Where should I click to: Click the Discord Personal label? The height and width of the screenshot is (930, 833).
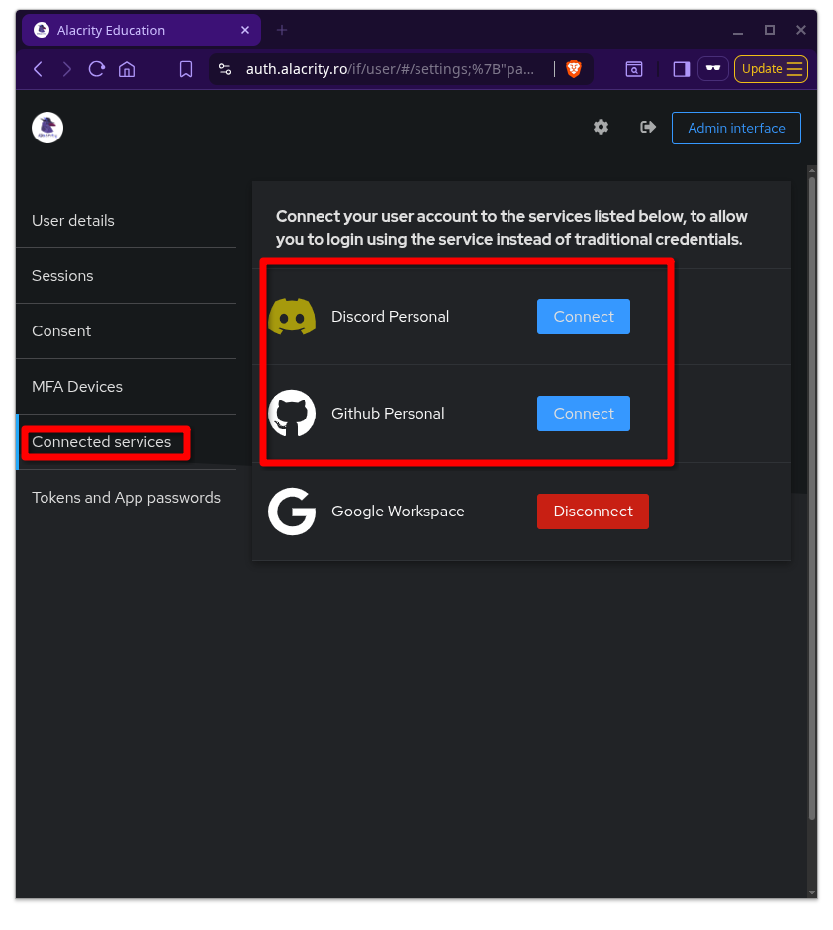point(390,317)
